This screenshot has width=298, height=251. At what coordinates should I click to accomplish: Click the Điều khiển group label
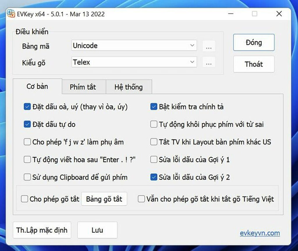tap(32, 32)
